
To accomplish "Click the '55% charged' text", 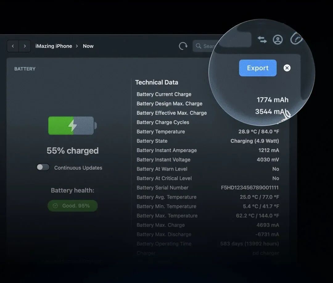I will coord(73,151).
